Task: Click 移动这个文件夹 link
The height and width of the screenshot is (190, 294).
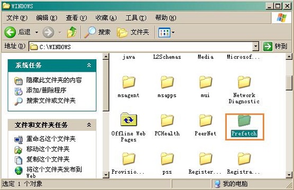Action: coord(48,149)
